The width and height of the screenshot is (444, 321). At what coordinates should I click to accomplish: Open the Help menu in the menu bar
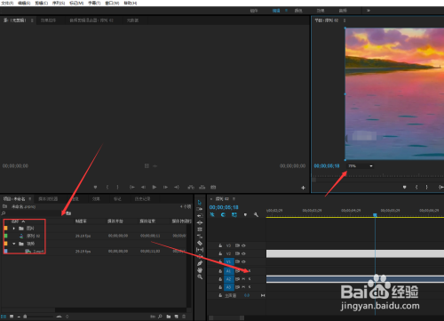click(x=131, y=3)
